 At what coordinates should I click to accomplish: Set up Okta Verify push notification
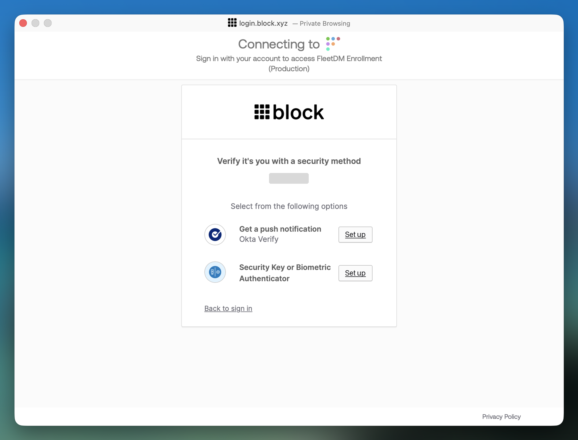tap(355, 234)
